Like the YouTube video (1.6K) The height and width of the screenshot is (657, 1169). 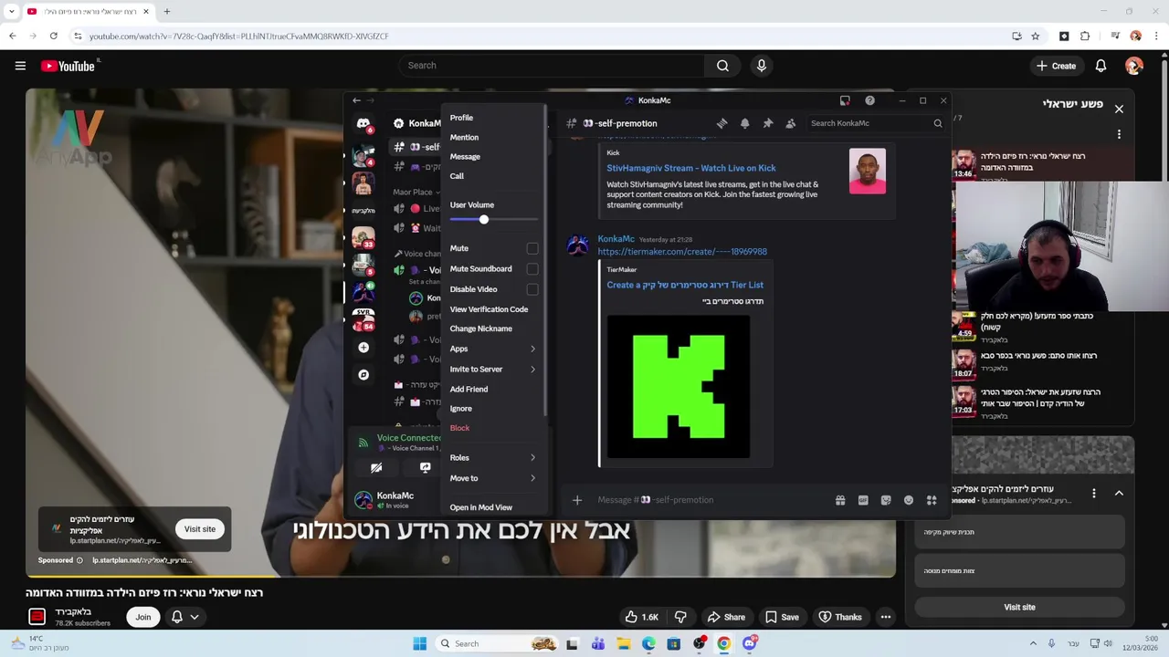tap(641, 617)
